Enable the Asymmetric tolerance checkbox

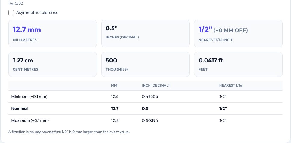(11, 13)
